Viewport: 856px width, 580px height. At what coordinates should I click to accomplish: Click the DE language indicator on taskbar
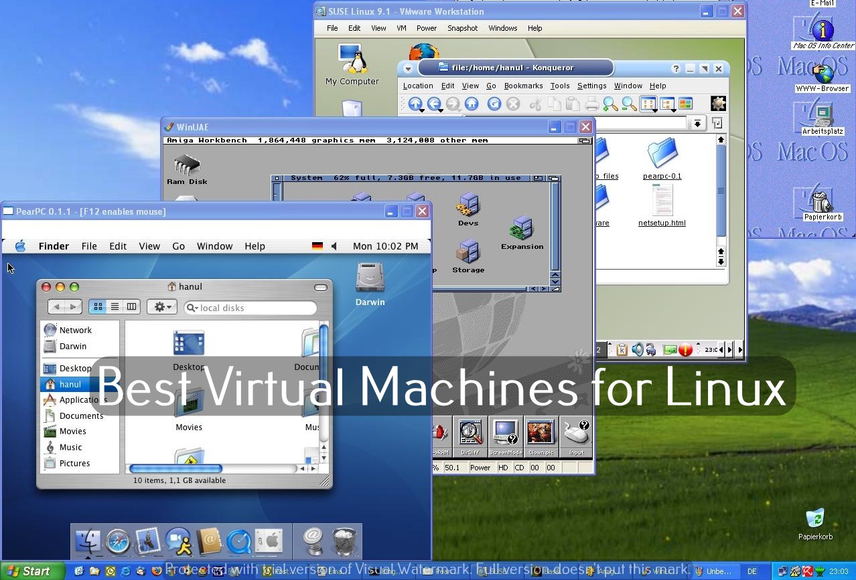click(x=752, y=571)
